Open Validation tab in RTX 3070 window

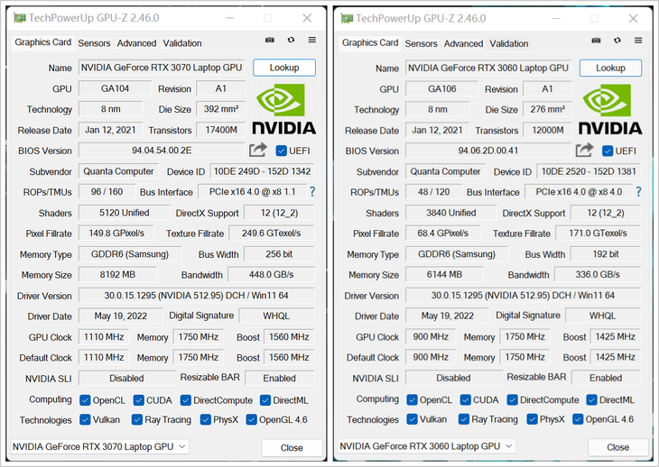click(x=182, y=43)
